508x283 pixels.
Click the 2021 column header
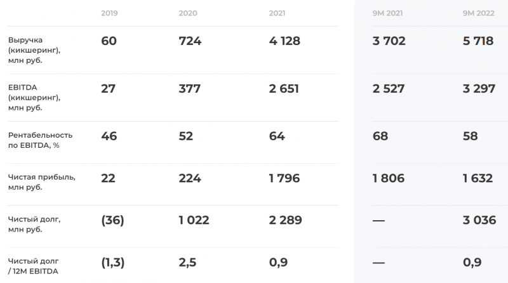point(277,13)
